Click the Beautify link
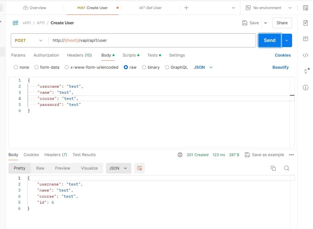 280,67
